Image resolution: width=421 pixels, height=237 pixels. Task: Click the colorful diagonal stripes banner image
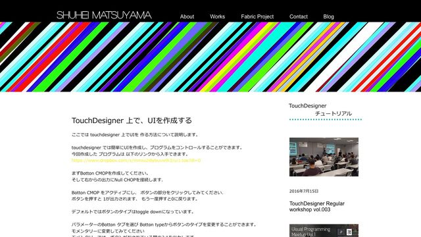(x=210, y=57)
